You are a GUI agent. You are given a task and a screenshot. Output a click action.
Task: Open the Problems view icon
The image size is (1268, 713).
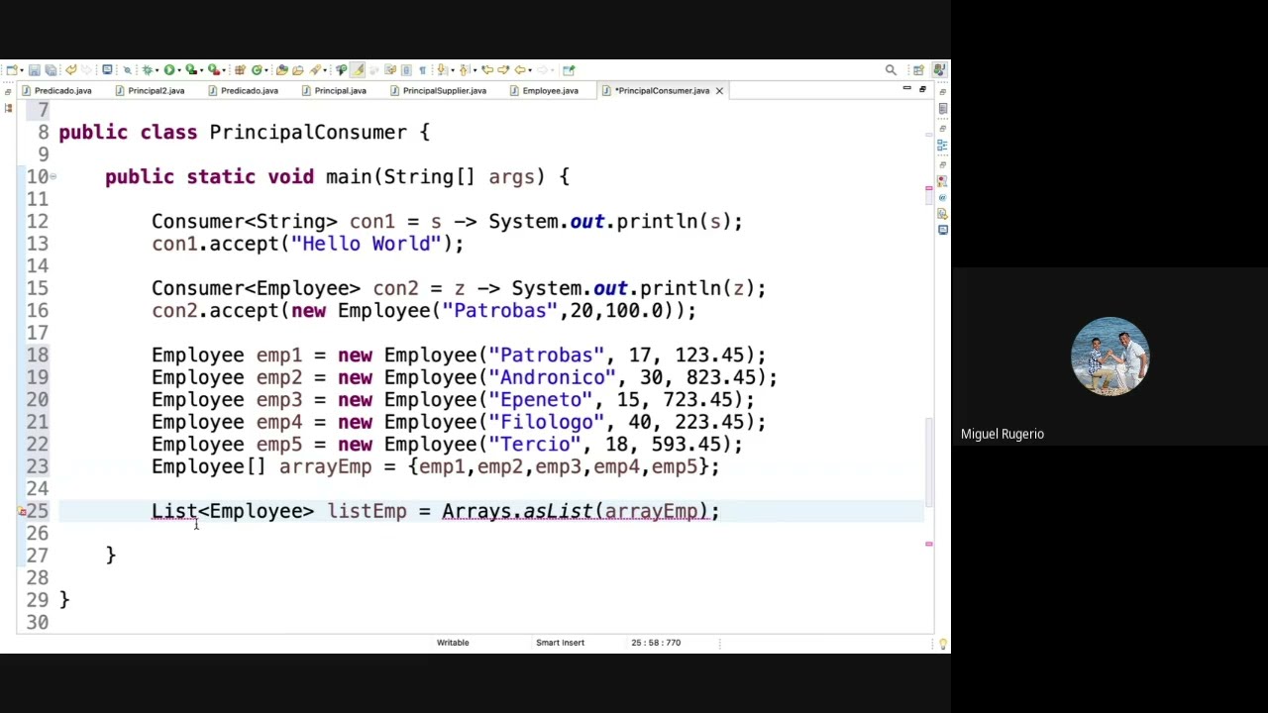pos(943,181)
